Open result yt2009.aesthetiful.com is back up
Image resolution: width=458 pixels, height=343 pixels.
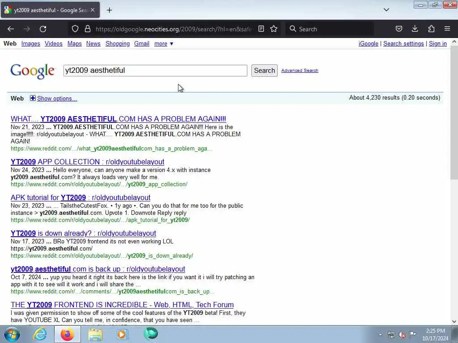click(x=98, y=269)
